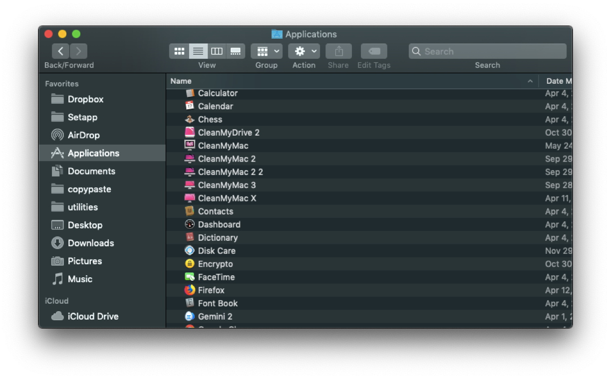The width and height of the screenshot is (607, 379).
Task: Go forward with the forward arrow
Action: tap(78, 51)
